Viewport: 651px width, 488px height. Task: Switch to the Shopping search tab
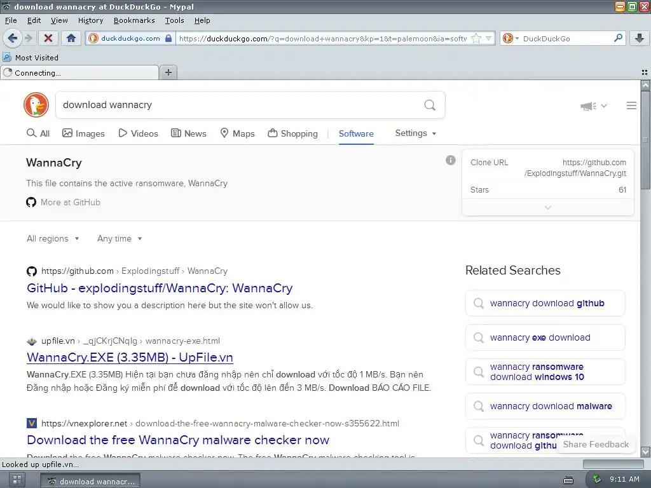coord(292,133)
